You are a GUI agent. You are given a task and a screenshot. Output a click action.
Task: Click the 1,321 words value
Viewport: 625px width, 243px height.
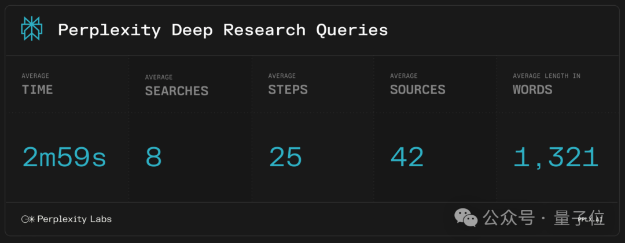[x=556, y=157]
